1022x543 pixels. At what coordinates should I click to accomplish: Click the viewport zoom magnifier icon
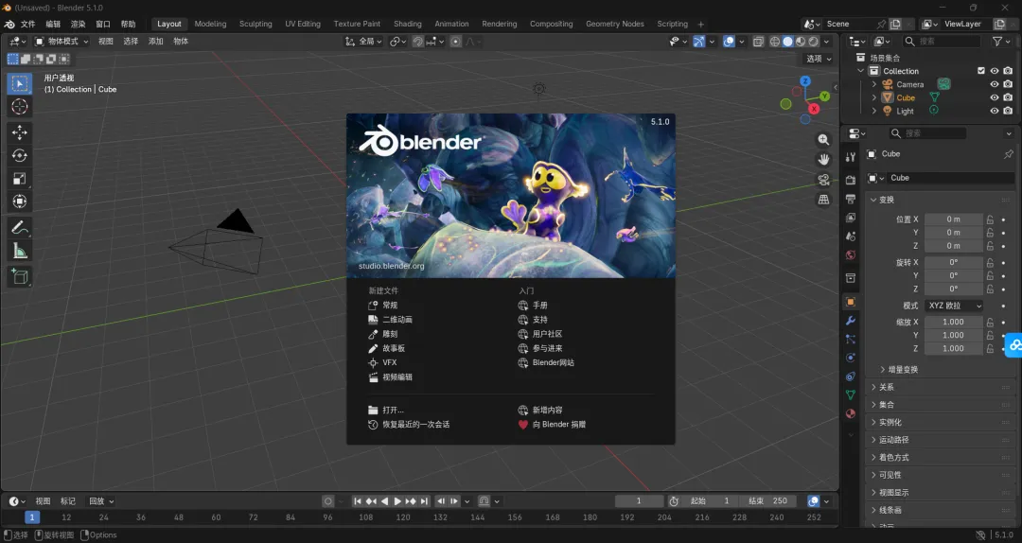824,139
